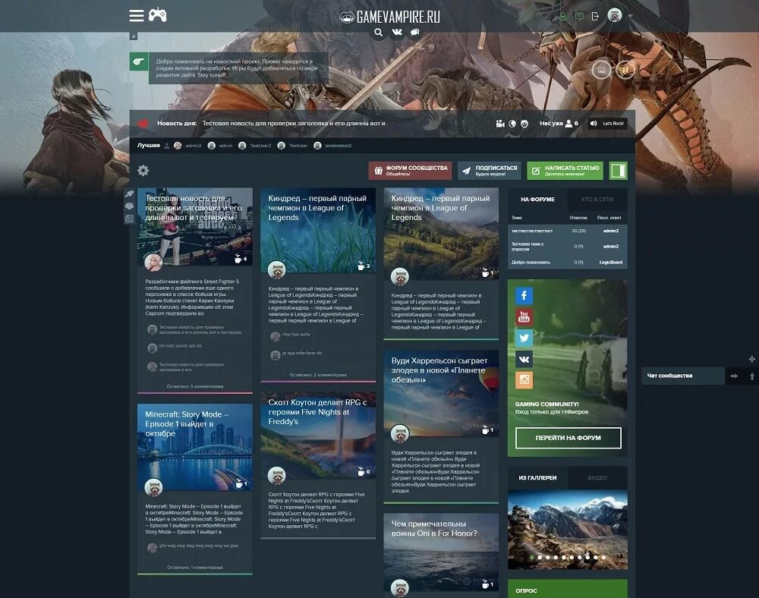Image resolution: width=759 pixels, height=598 pixels.
Task: Click the gallery mountain image thumbnail
Action: pos(567,529)
